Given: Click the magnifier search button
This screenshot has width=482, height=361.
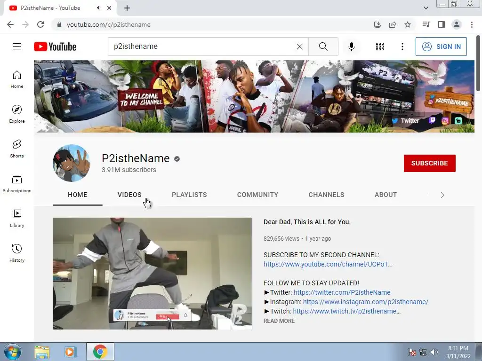Looking at the screenshot, I should [323, 47].
